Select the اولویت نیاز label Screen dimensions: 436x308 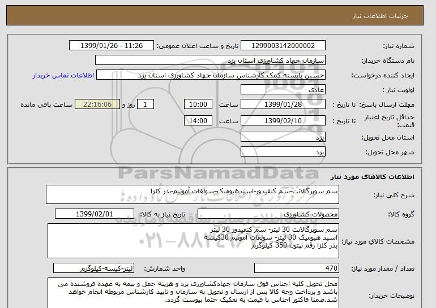398,90
